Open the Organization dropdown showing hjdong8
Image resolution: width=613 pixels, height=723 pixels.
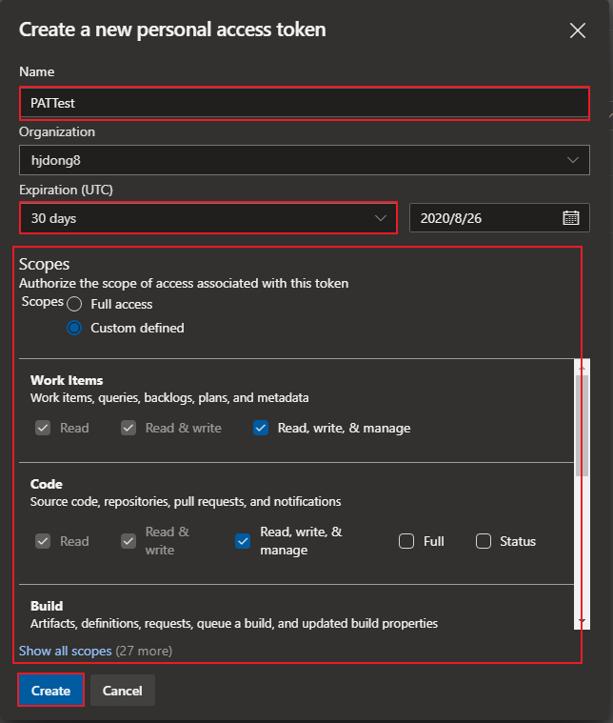click(x=305, y=160)
